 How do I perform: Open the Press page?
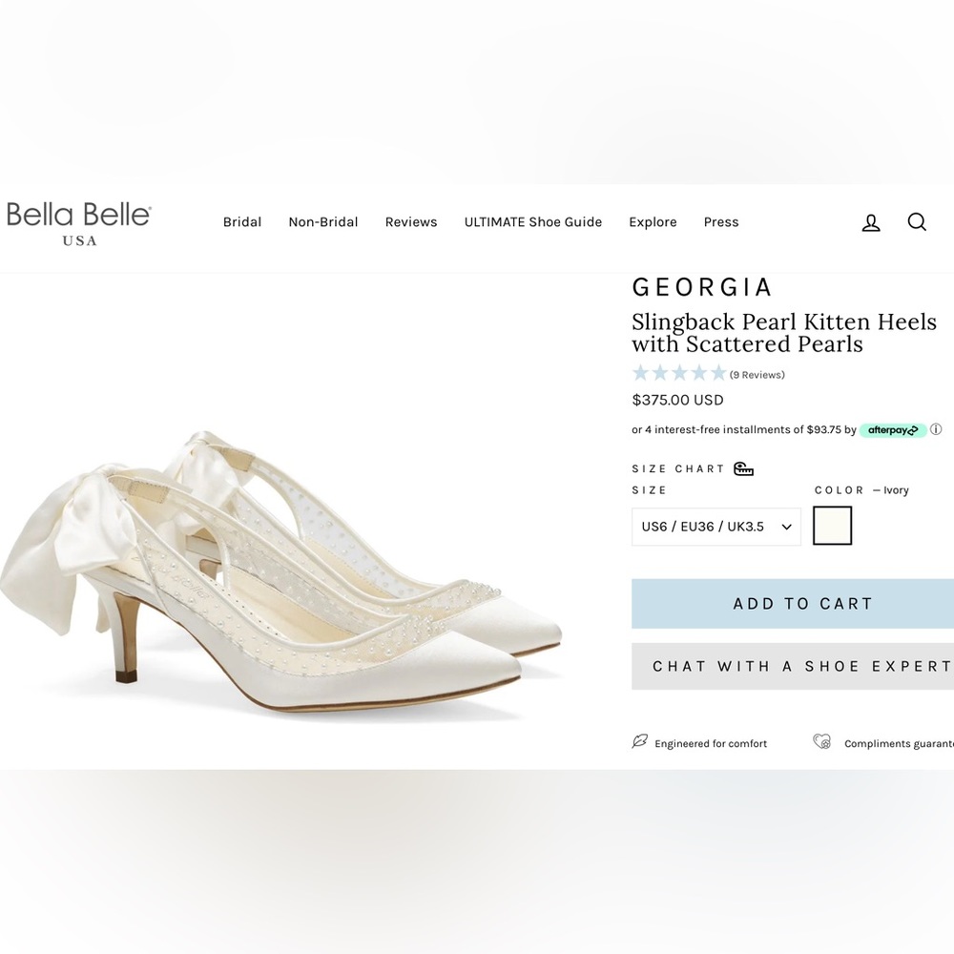(720, 221)
